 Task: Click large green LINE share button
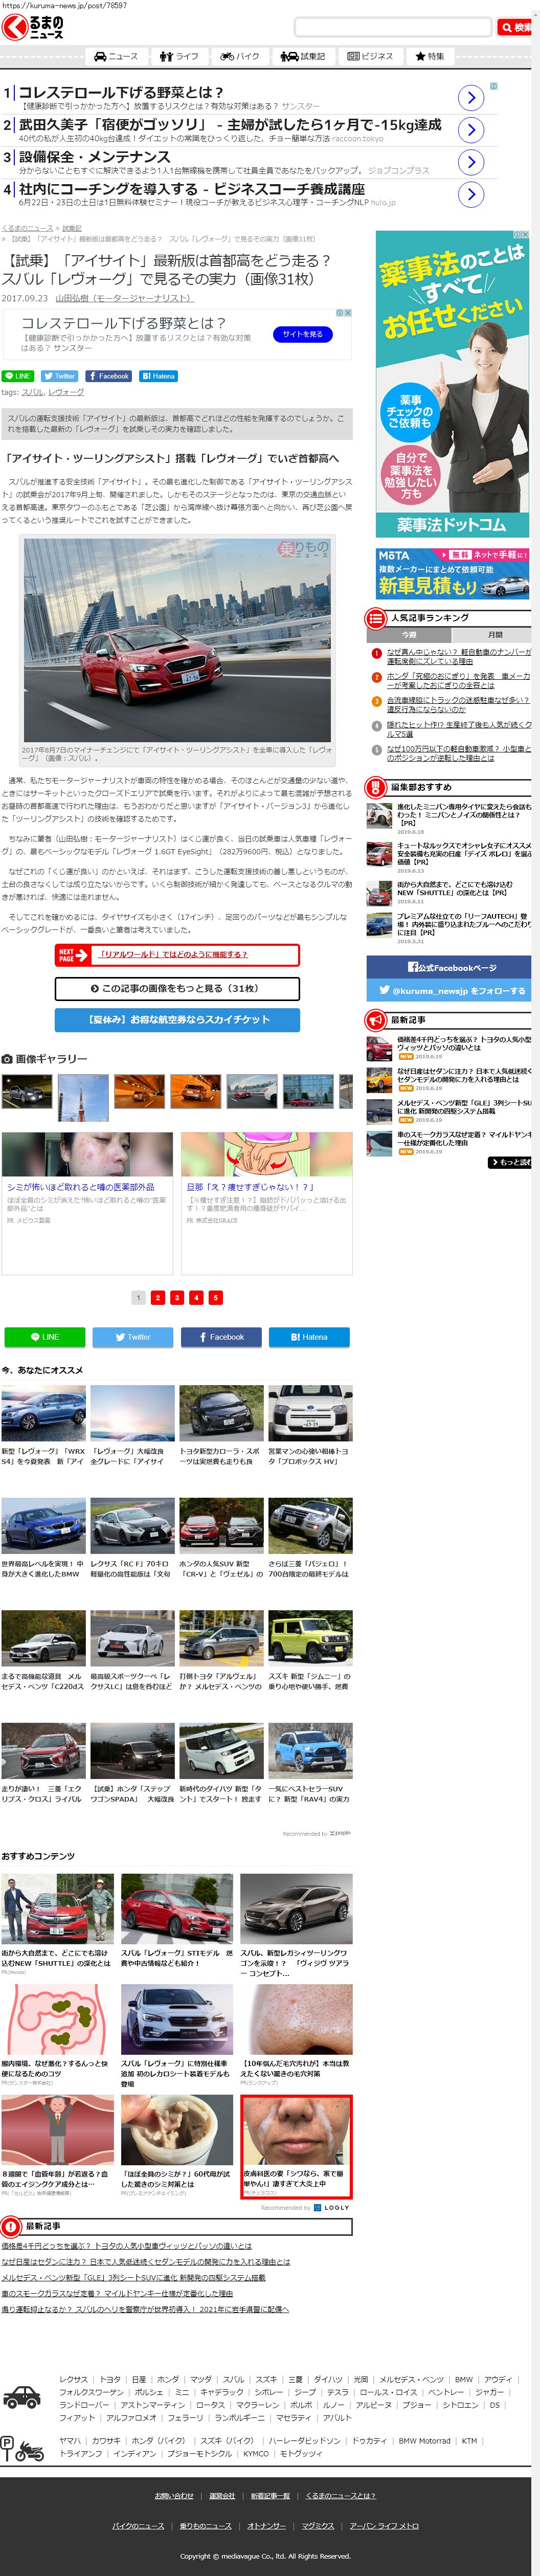[45, 1337]
